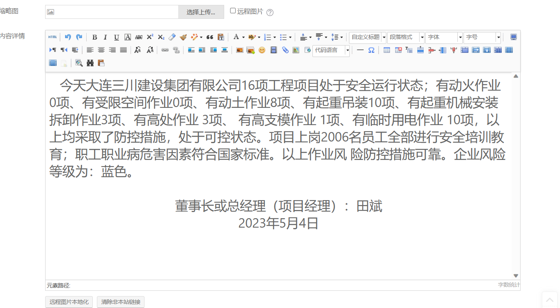Insert a video
The image size is (560, 308).
(x=274, y=50)
